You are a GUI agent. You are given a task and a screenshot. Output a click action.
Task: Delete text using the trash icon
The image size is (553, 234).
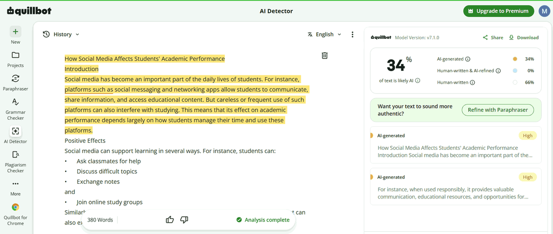(325, 56)
